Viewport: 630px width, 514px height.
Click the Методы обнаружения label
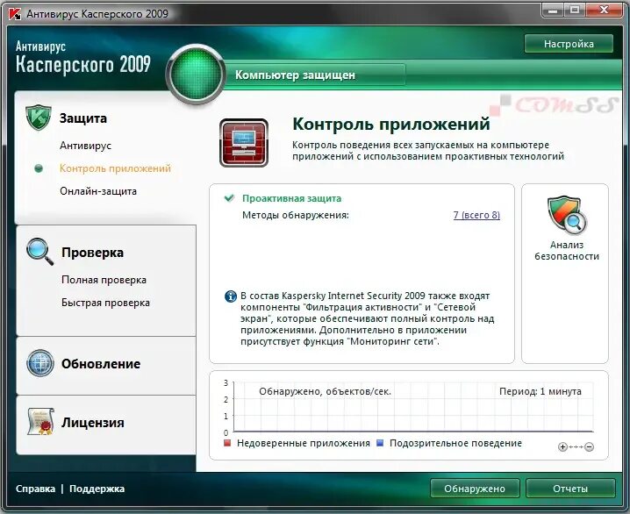click(x=296, y=215)
